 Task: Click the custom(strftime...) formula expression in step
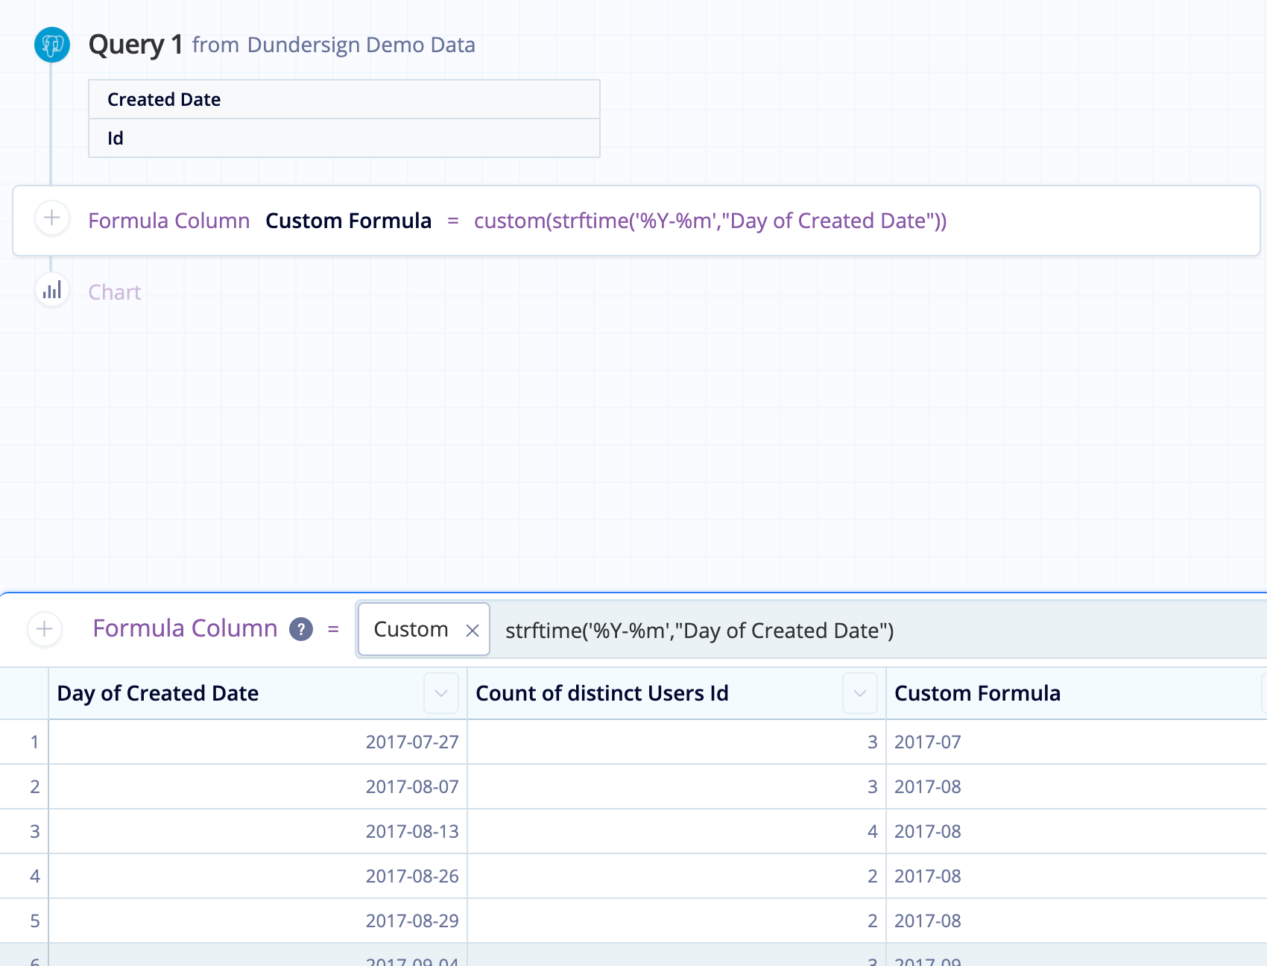710,221
